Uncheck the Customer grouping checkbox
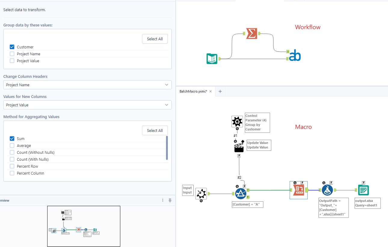Image resolution: width=388 pixels, height=247 pixels. (12, 47)
